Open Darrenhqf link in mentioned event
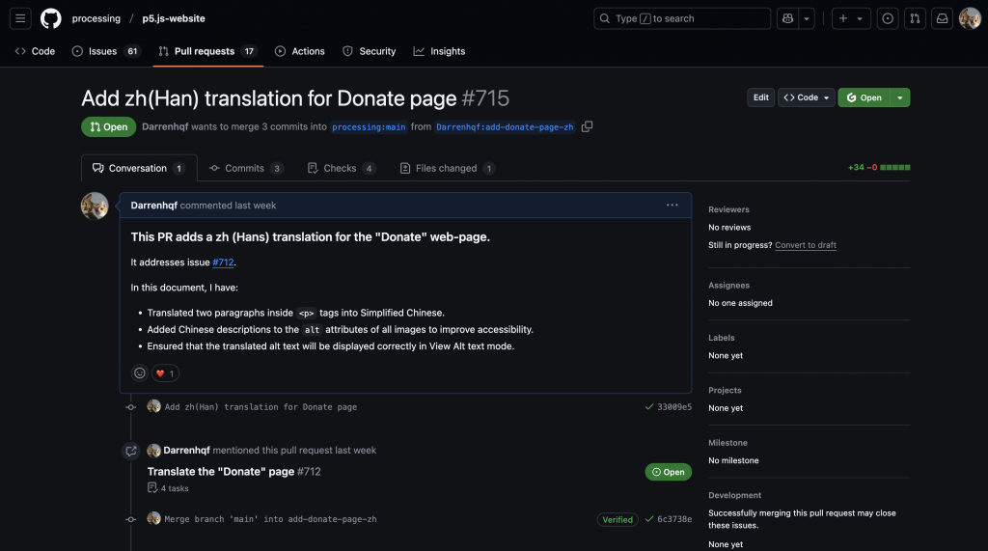This screenshot has height=551, width=988. pyautogui.click(x=186, y=450)
